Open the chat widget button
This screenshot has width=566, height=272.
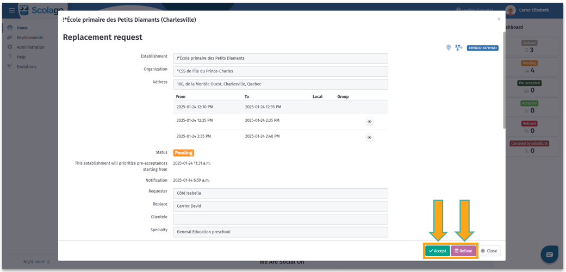[x=549, y=254]
